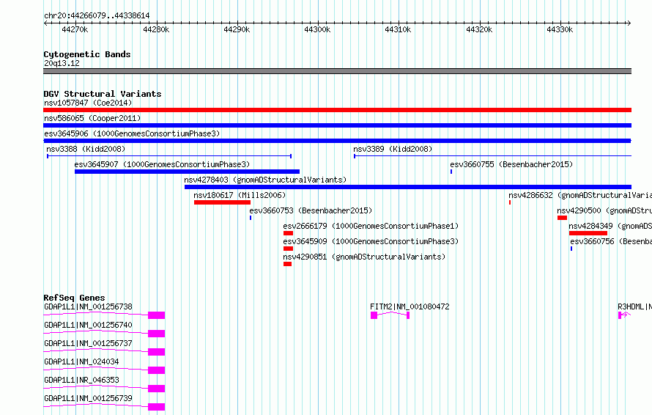652x415 pixels.
Task: Open the GDAP1L1|NR_046353 transcript label
Action: [x=81, y=380]
